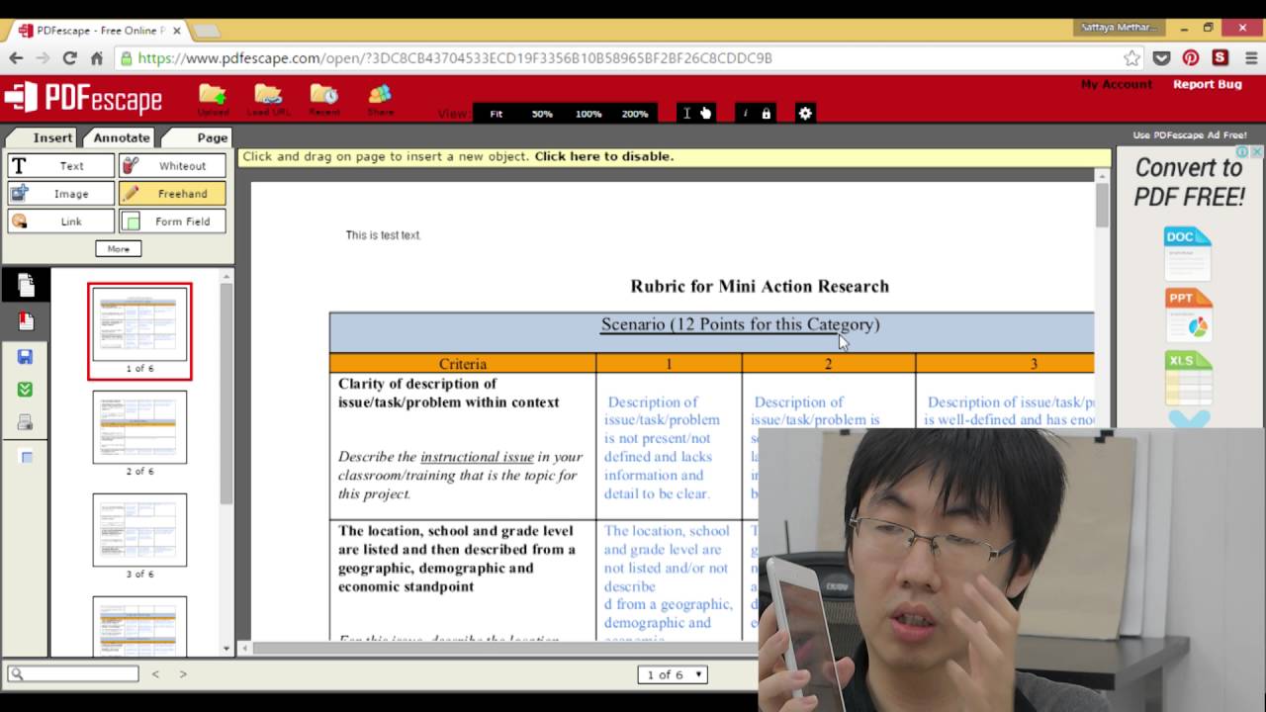Bookmark page with the star icon

pyautogui.click(x=1131, y=58)
